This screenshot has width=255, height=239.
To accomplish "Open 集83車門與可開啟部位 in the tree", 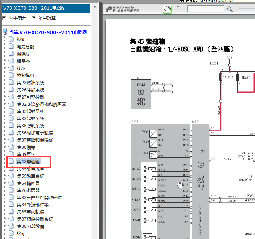I will click(x=39, y=198).
